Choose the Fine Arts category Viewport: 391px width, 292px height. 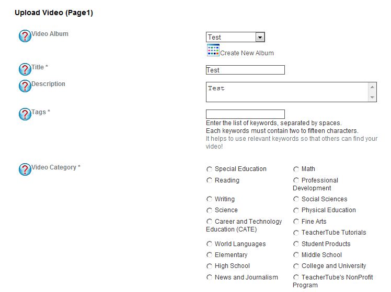[296, 222]
